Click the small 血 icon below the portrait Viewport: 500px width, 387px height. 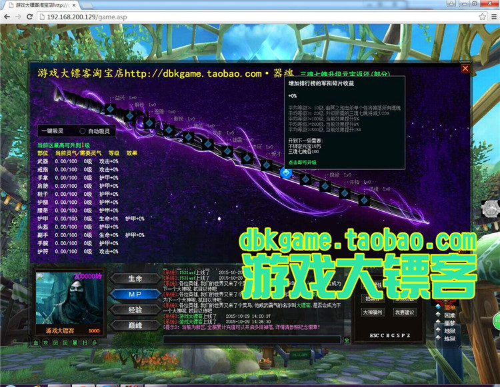pyautogui.click(x=36, y=343)
